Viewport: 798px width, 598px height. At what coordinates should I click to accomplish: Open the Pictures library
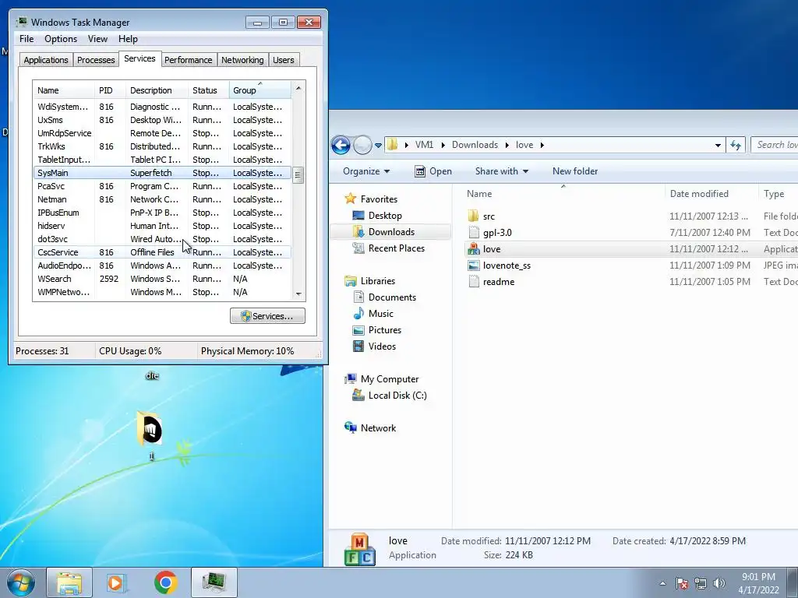pos(384,329)
